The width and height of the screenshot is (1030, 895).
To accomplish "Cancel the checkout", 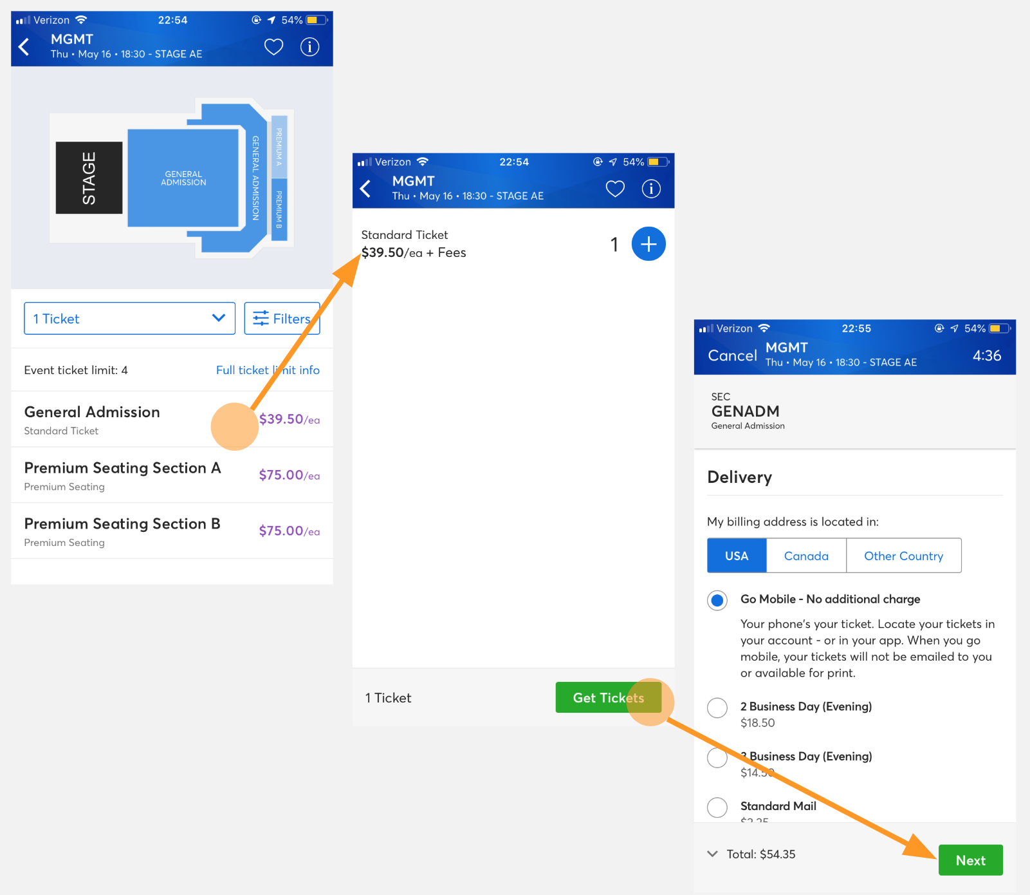I will pos(732,355).
